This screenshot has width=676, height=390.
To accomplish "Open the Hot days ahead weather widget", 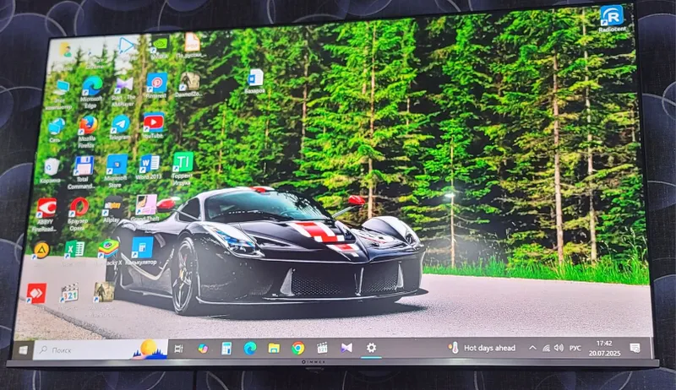I will click(x=482, y=348).
